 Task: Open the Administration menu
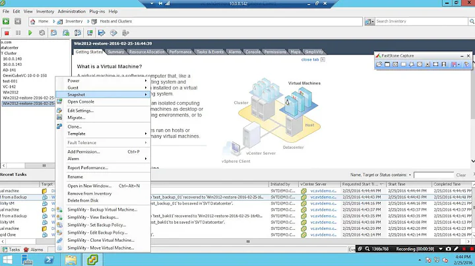click(71, 11)
